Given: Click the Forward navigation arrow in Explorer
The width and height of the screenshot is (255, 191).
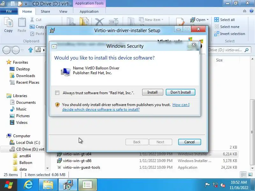Looking at the screenshot, I should pos(16,50).
